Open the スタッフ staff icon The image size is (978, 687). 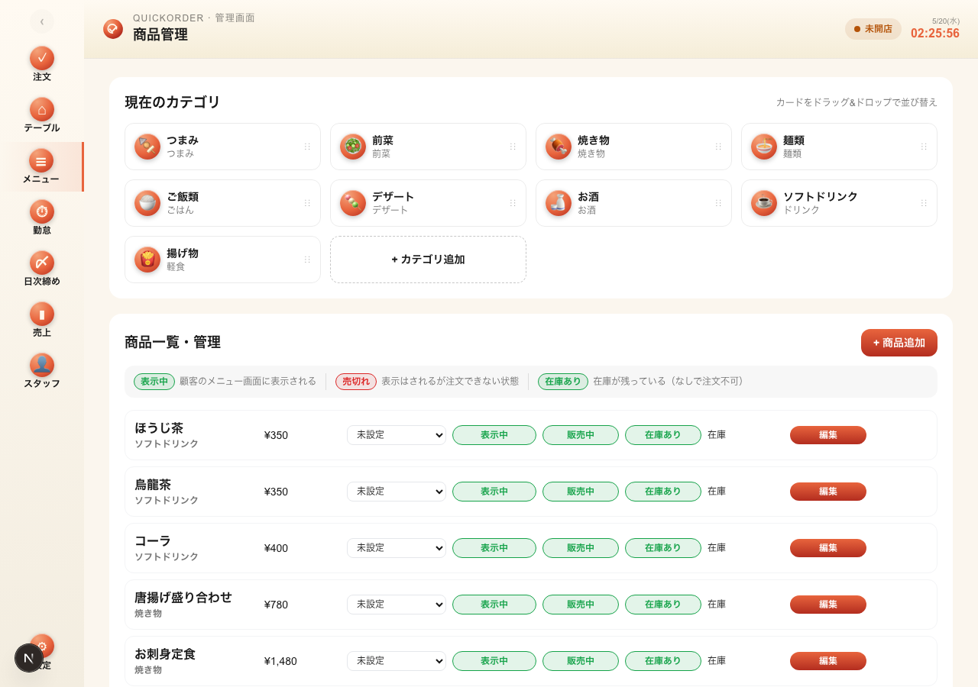(x=42, y=365)
